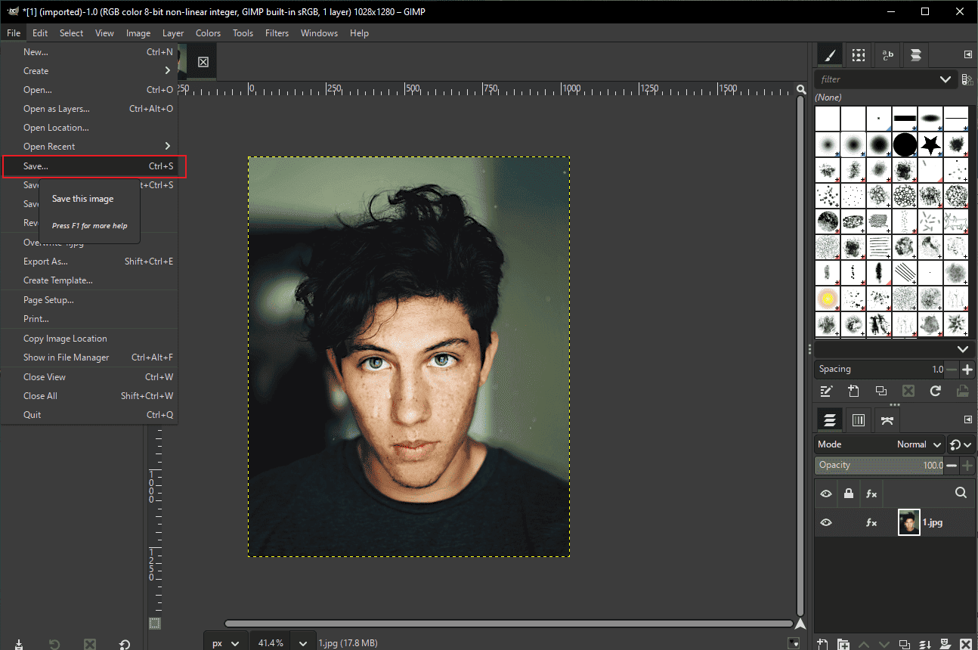978x650 pixels.
Task: Create a new layer using the new layer icon
Action: [822, 644]
